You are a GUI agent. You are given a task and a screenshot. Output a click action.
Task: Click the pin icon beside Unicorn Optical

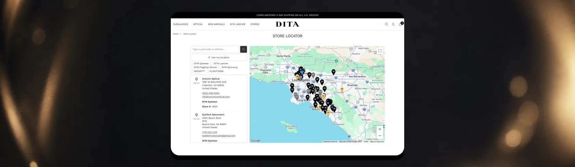click(x=196, y=79)
